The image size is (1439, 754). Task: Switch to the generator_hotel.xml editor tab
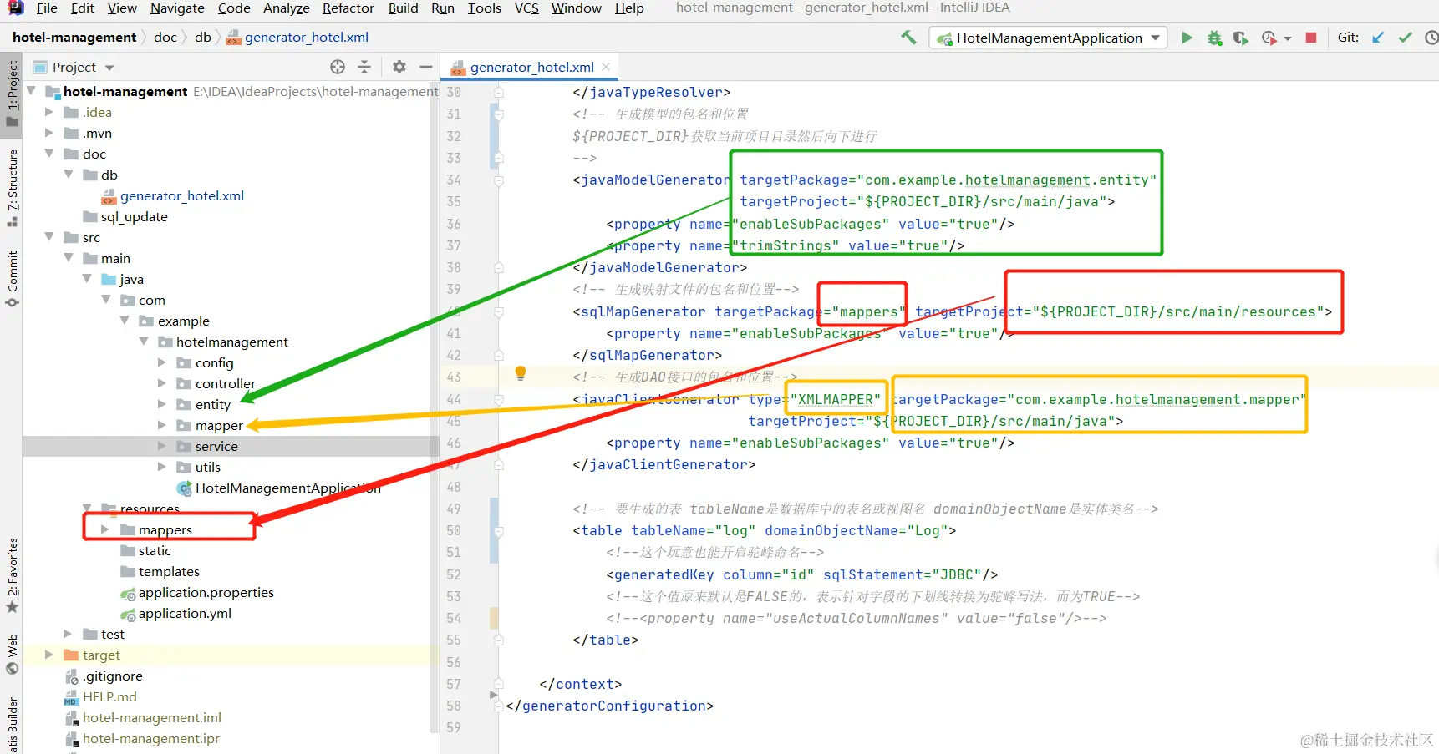531,67
